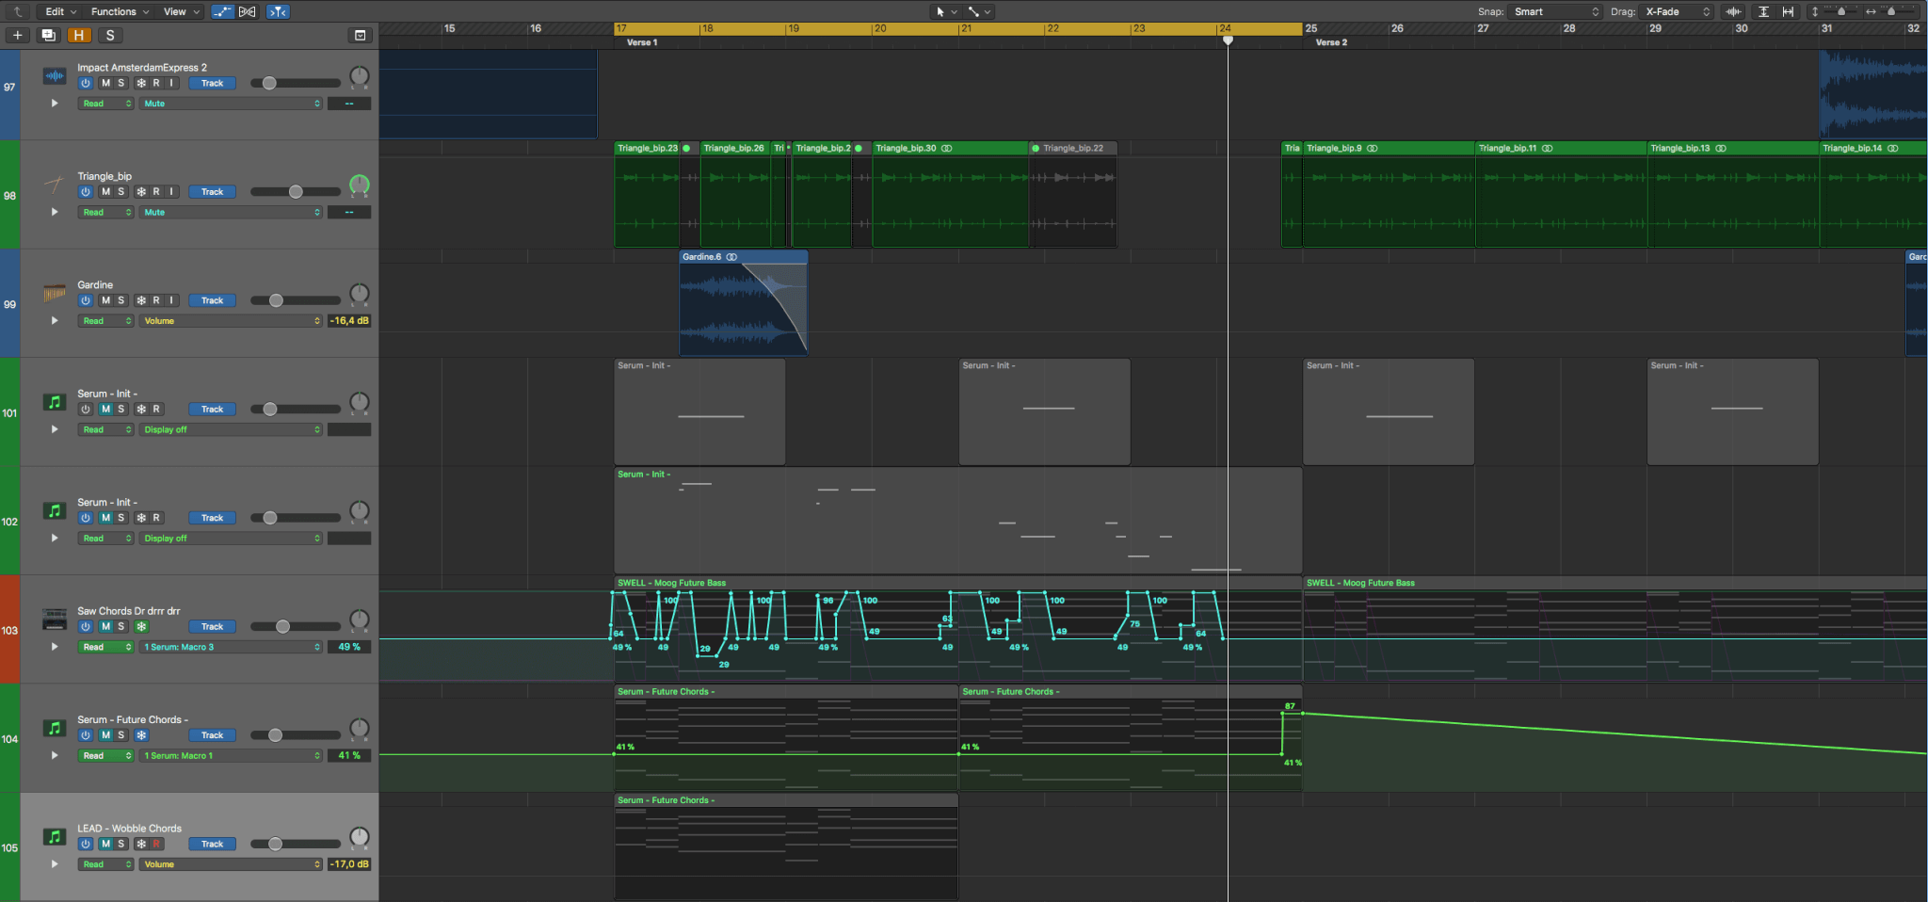Open the View menu
1928x902 pixels.
181,11
